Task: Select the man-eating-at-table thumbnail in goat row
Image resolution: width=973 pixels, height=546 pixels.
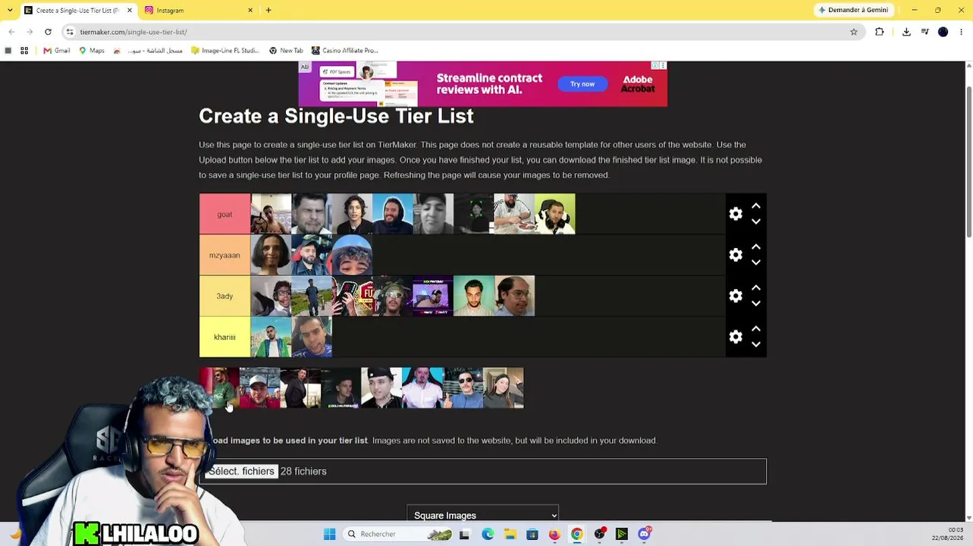Action: 514,214
